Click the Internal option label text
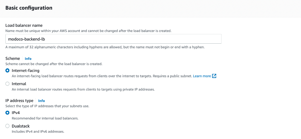The width and height of the screenshot is (301, 139). pyautogui.click(x=19, y=84)
